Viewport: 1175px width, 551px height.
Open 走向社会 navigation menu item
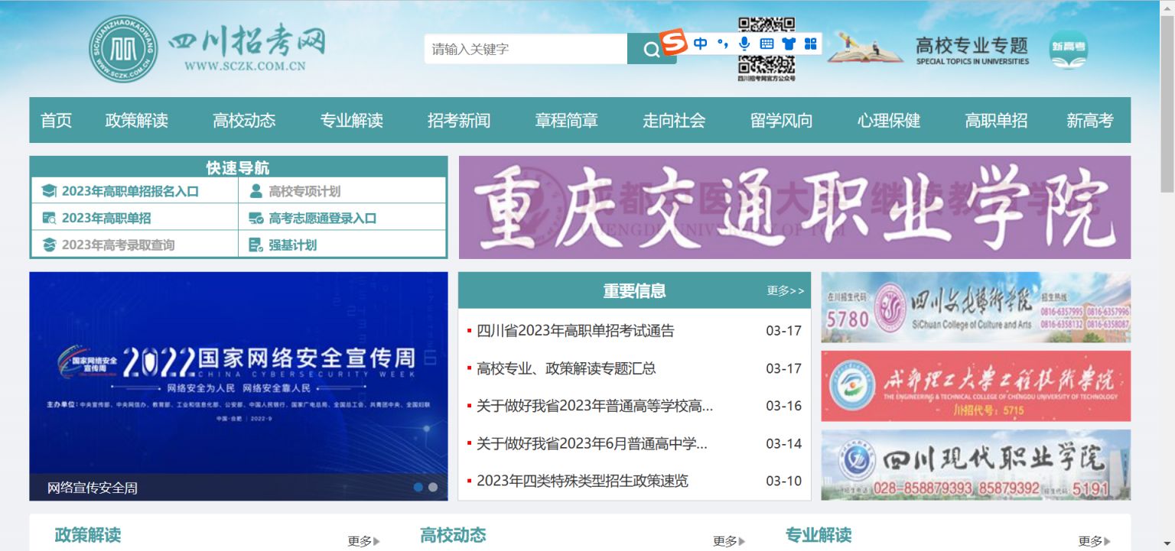tap(674, 120)
